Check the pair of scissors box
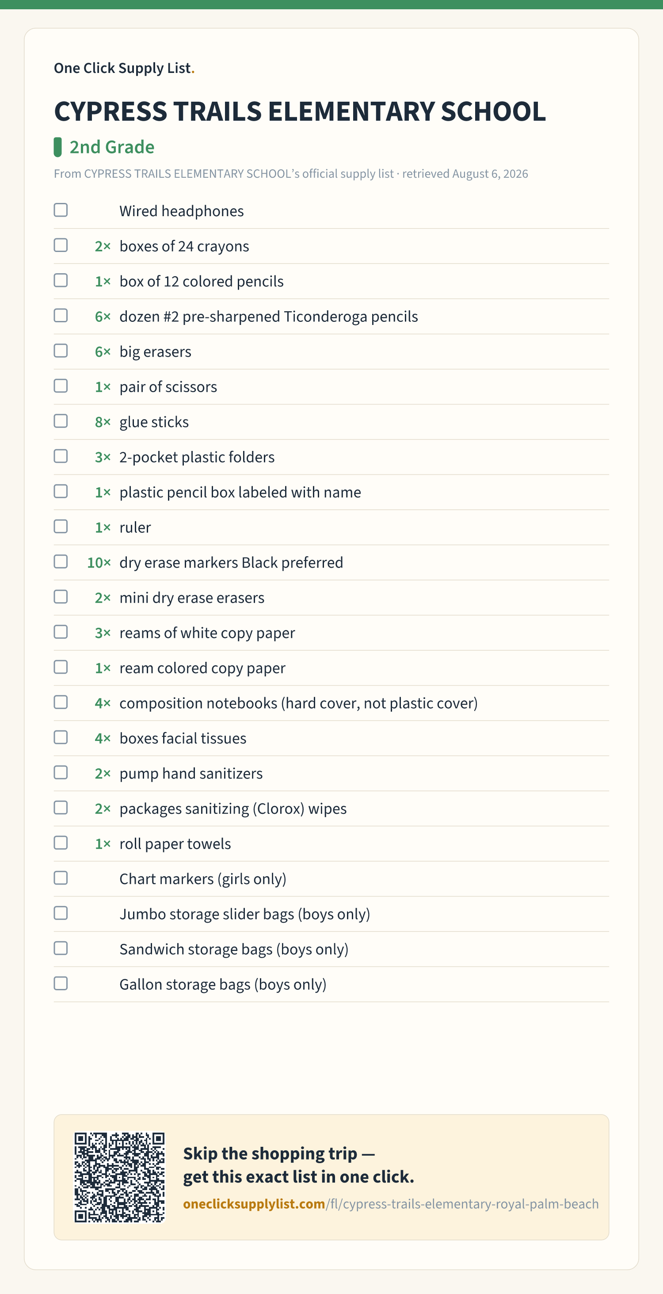This screenshot has width=663, height=1294. click(61, 386)
